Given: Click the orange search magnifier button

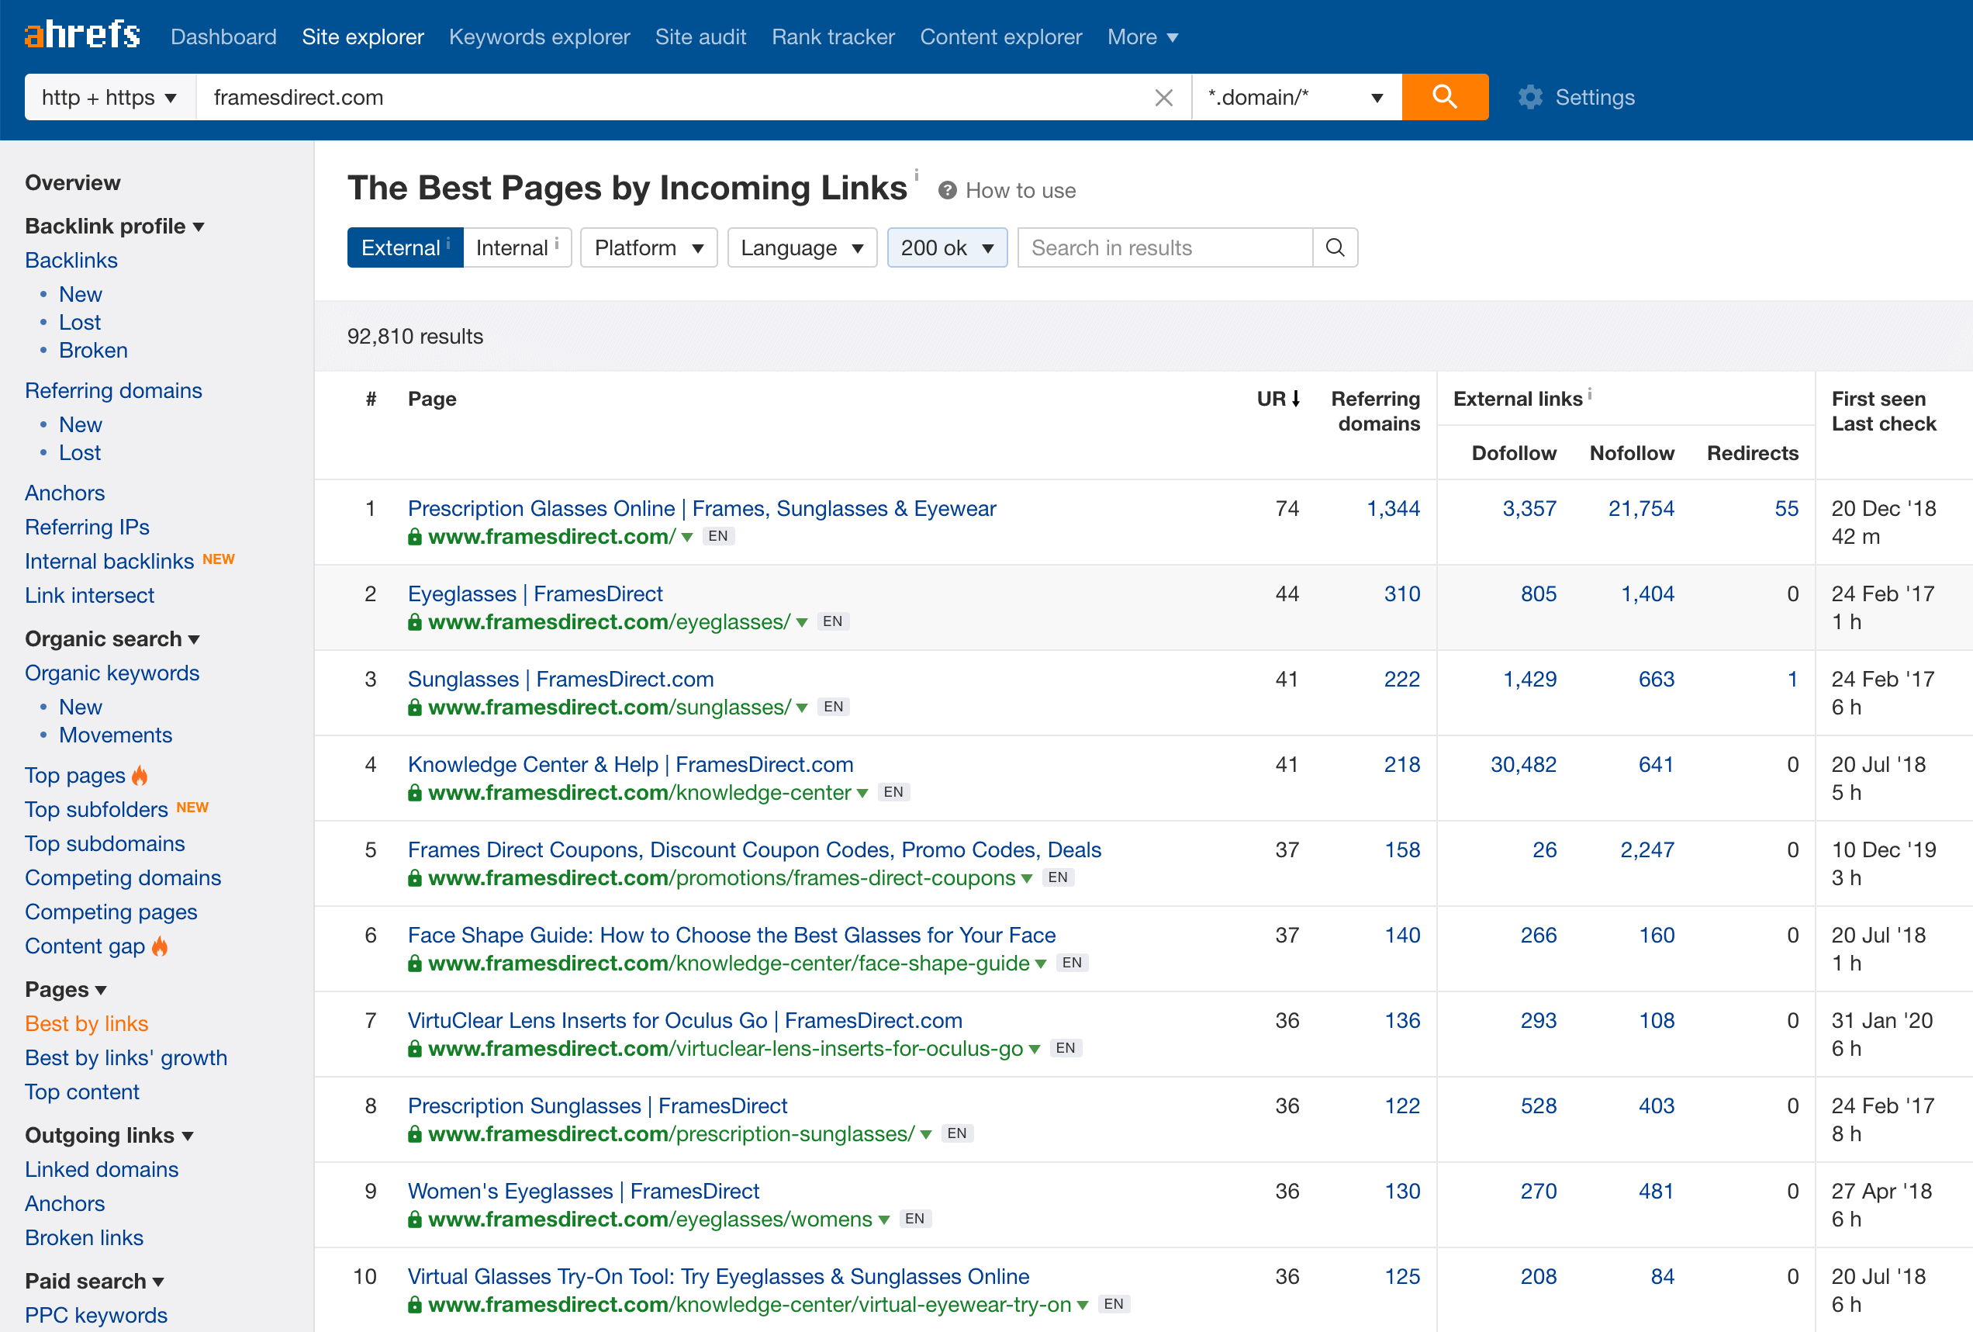Looking at the screenshot, I should [x=1444, y=97].
